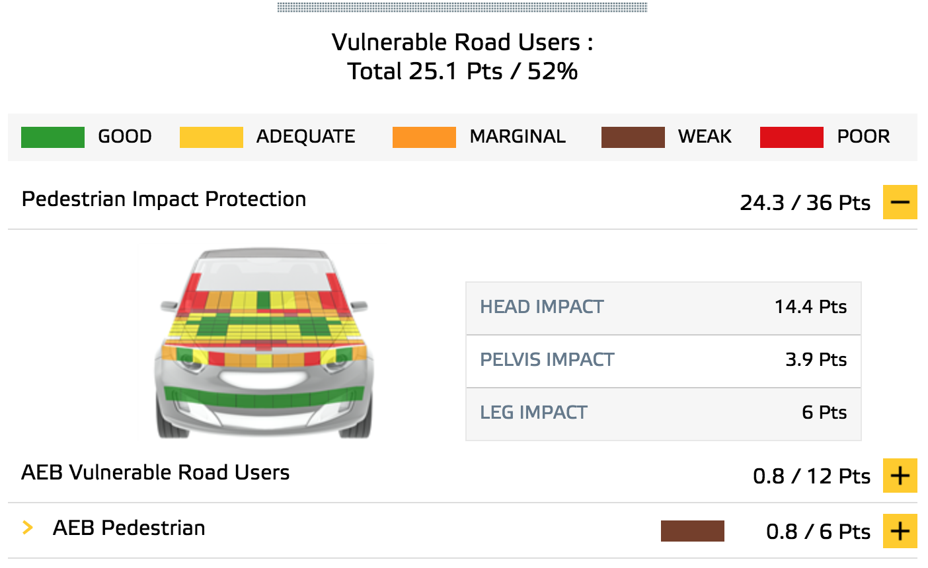
Task: Click the orange MARGINAL legend swatch
Action: [424, 137]
